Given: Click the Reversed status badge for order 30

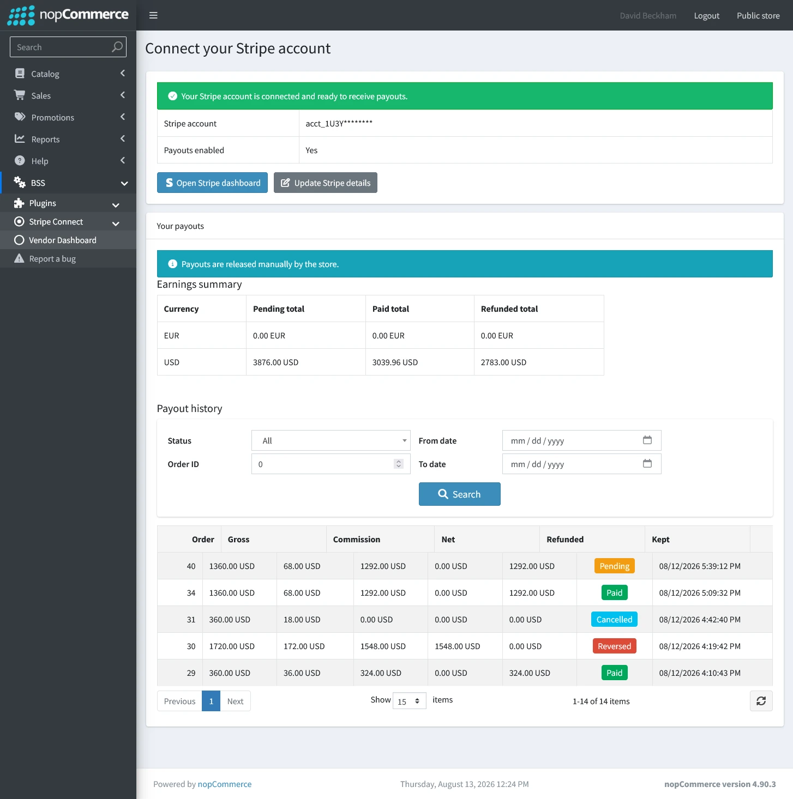Looking at the screenshot, I should click(615, 646).
